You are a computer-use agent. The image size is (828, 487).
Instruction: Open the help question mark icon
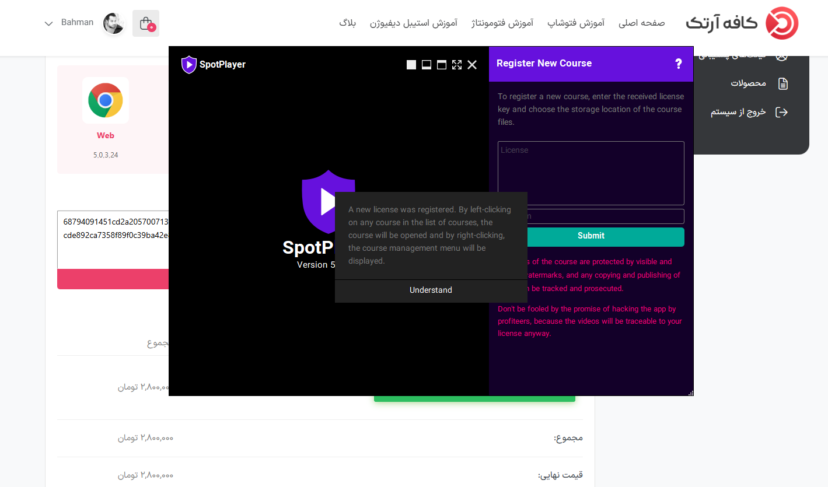pos(678,64)
